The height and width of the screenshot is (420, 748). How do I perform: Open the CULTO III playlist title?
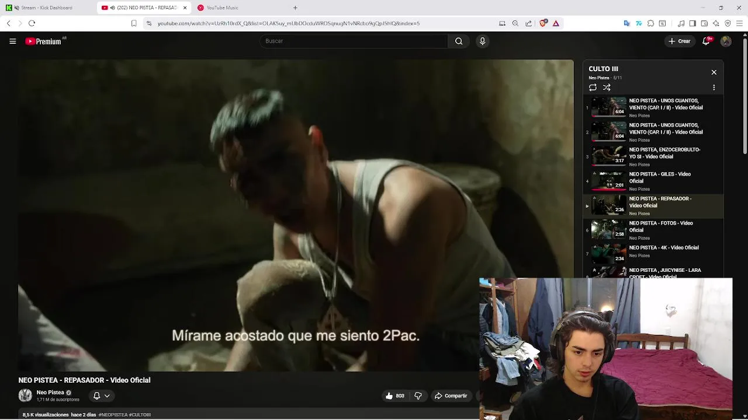point(603,69)
